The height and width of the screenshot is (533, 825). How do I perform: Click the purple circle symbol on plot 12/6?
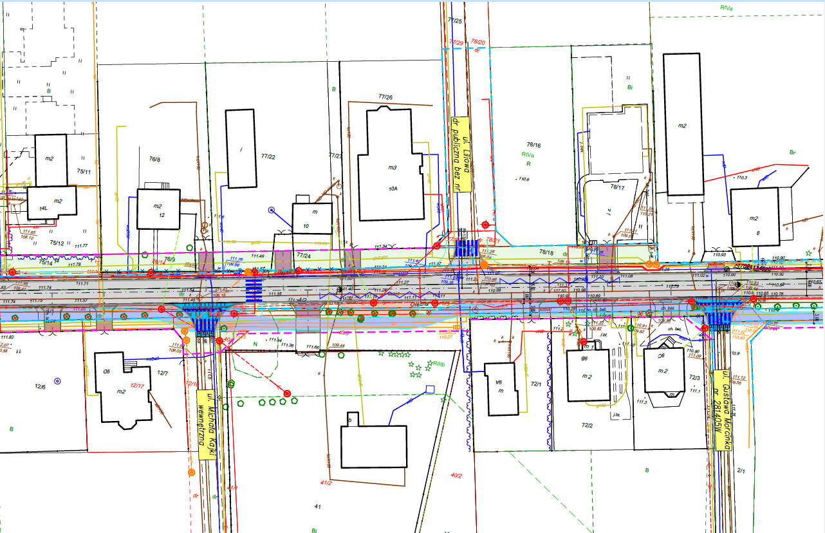pos(57,381)
